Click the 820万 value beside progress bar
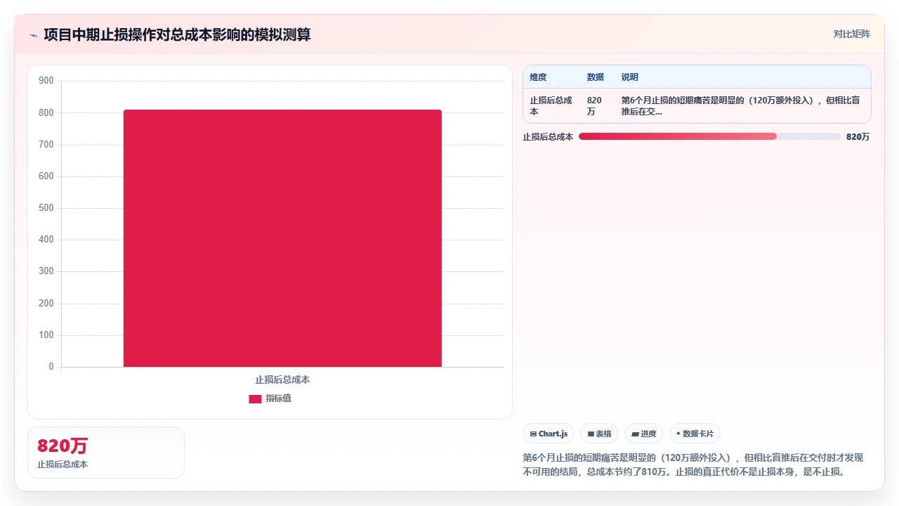 [x=858, y=137]
